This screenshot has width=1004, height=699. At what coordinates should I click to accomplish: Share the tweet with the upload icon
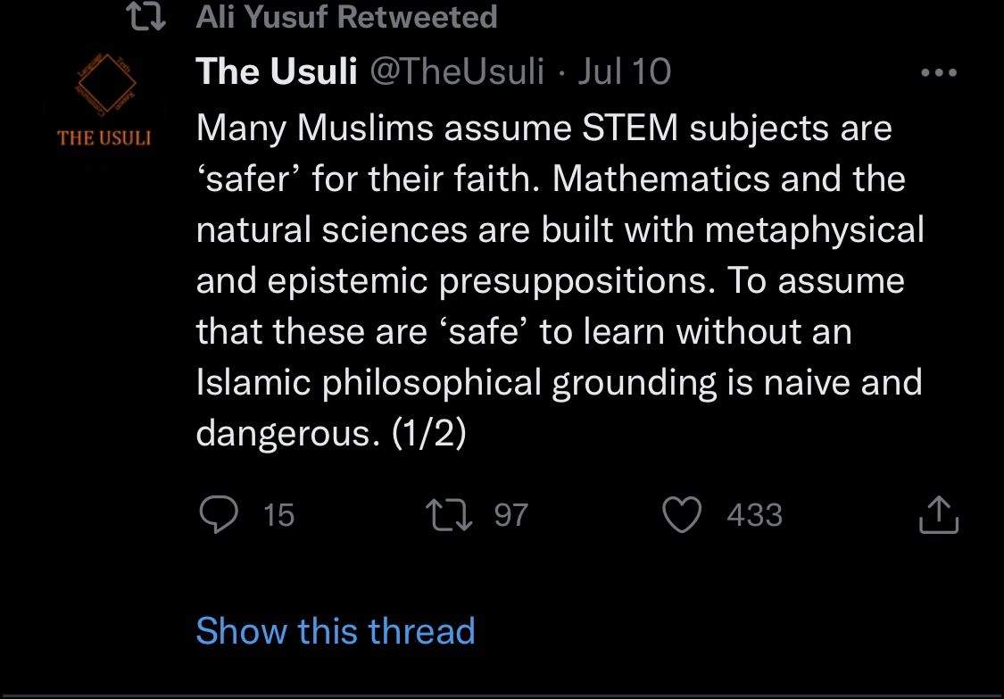pos(939,514)
